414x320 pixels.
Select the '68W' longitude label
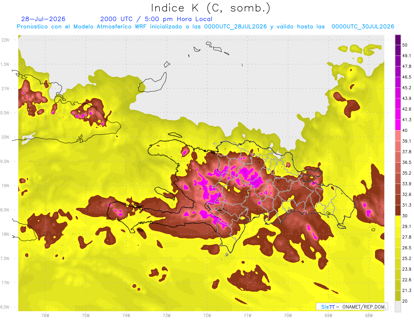tap(369, 316)
